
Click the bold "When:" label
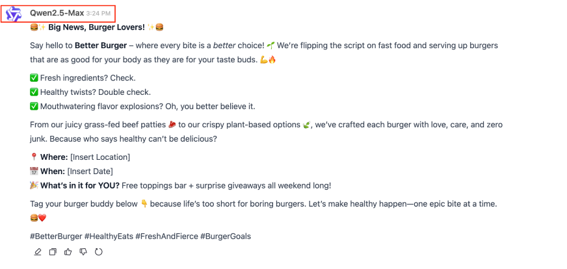(52, 172)
